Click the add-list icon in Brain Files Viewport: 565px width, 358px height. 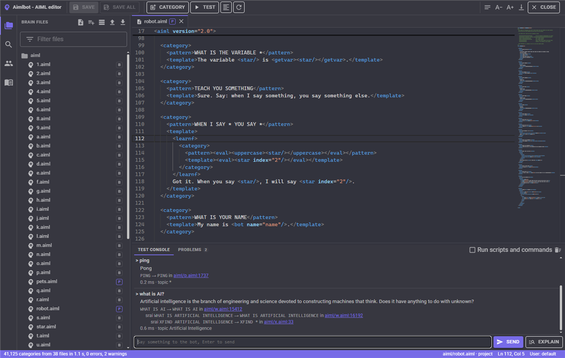[91, 22]
